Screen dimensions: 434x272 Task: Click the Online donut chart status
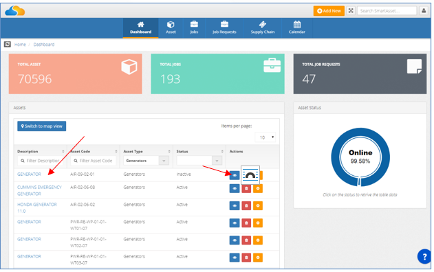pyautogui.click(x=360, y=157)
